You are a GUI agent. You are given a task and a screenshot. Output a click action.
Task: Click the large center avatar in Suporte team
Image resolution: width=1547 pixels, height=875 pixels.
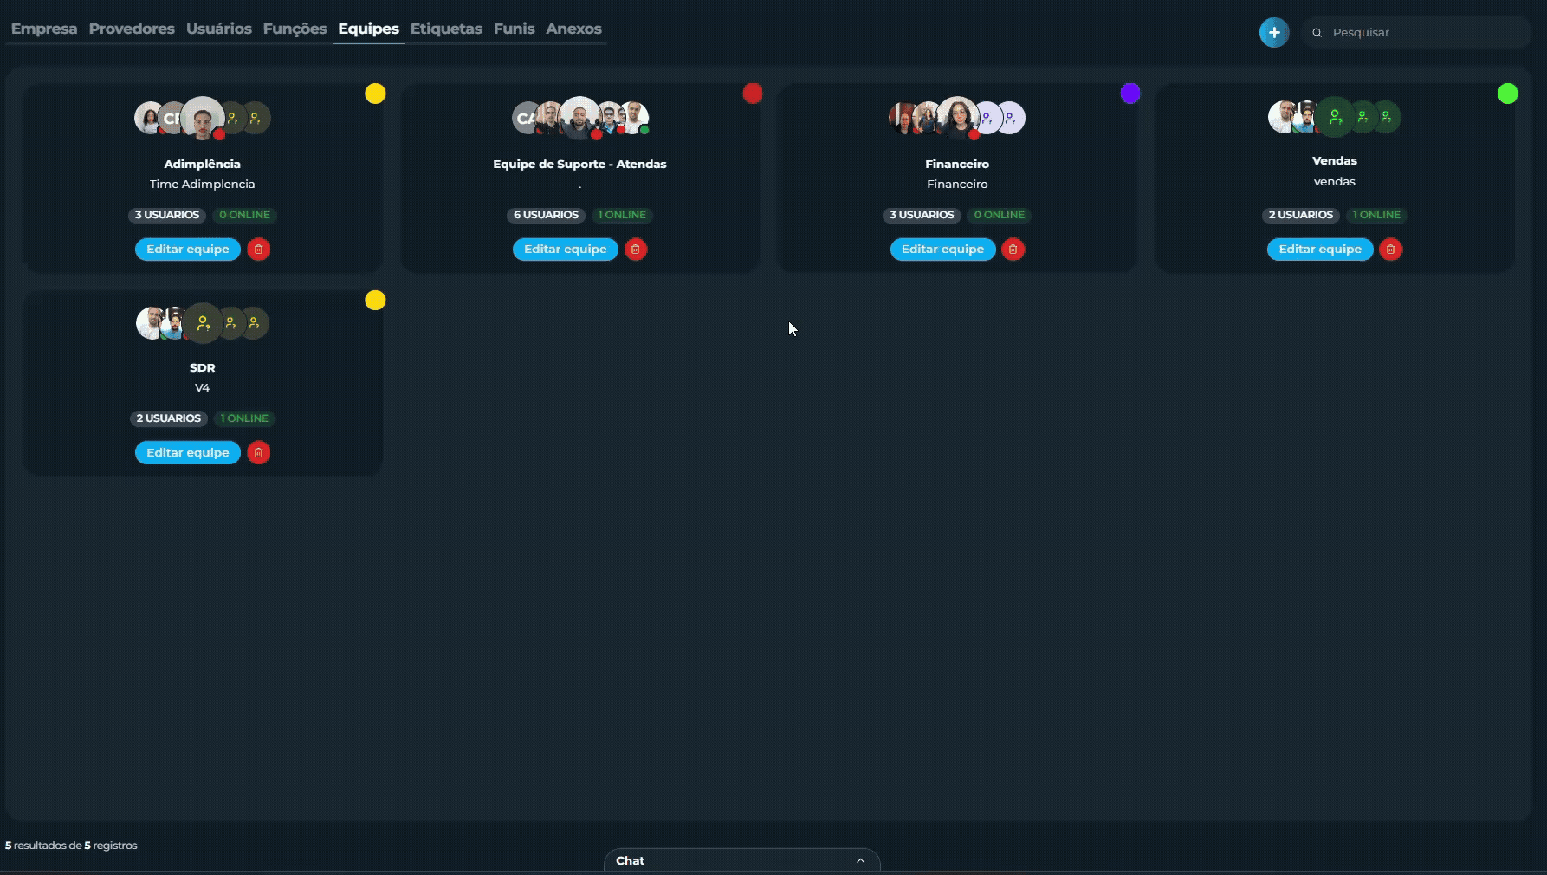[x=580, y=118]
